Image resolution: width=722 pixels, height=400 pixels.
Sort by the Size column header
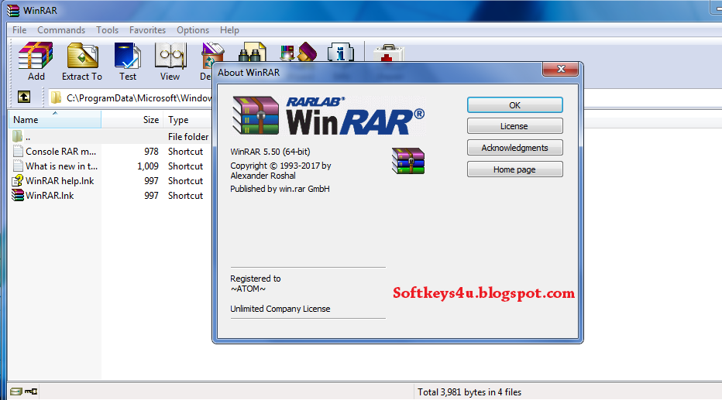[132, 120]
